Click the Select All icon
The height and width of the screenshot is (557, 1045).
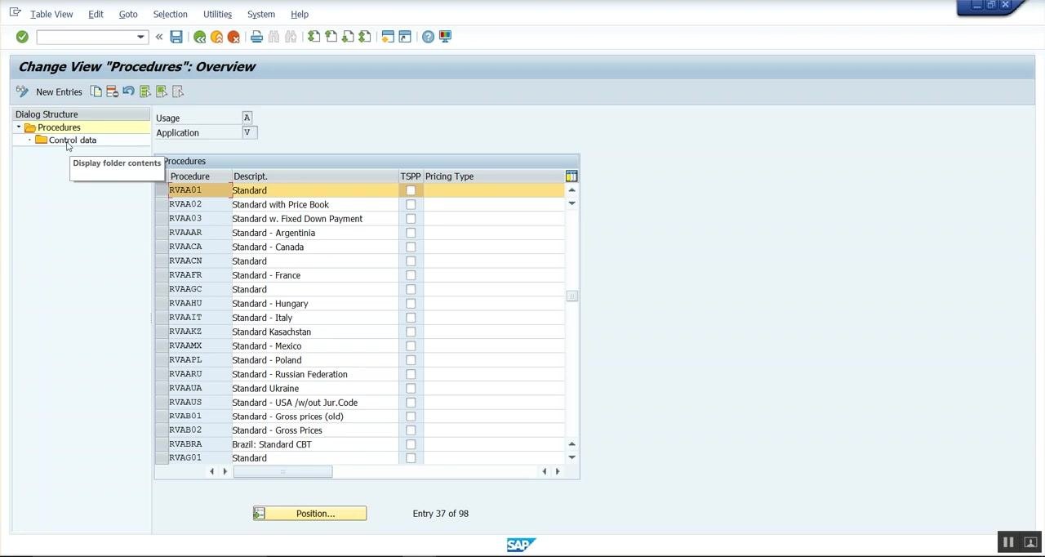(145, 91)
